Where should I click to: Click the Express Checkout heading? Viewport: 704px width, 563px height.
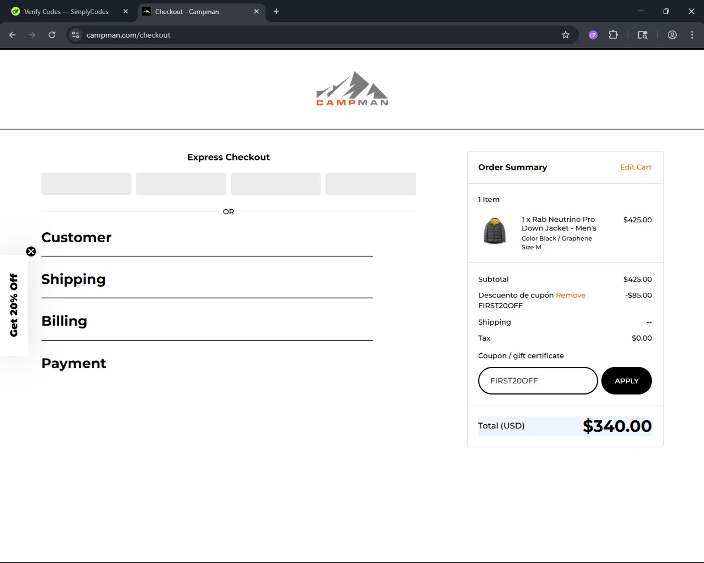click(229, 157)
